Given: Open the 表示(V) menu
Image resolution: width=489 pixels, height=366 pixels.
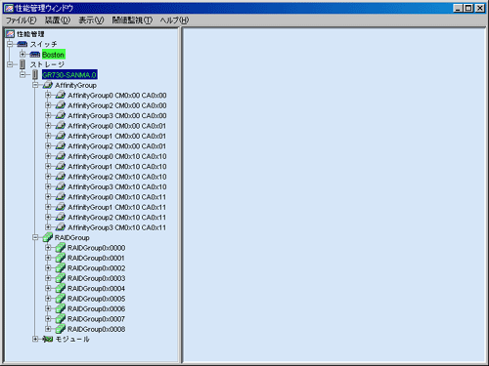Looking at the screenshot, I should point(91,20).
